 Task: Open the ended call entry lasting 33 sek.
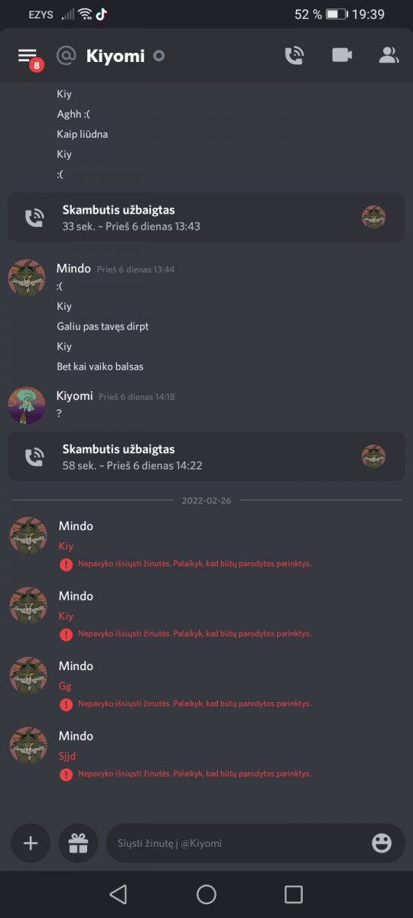(206, 217)
